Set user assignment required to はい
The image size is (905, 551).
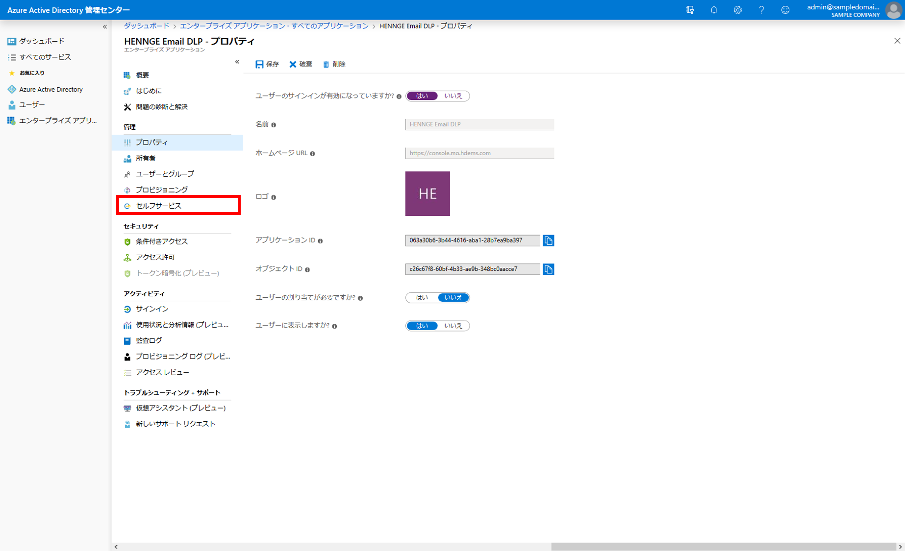click(x=422, y=297)
